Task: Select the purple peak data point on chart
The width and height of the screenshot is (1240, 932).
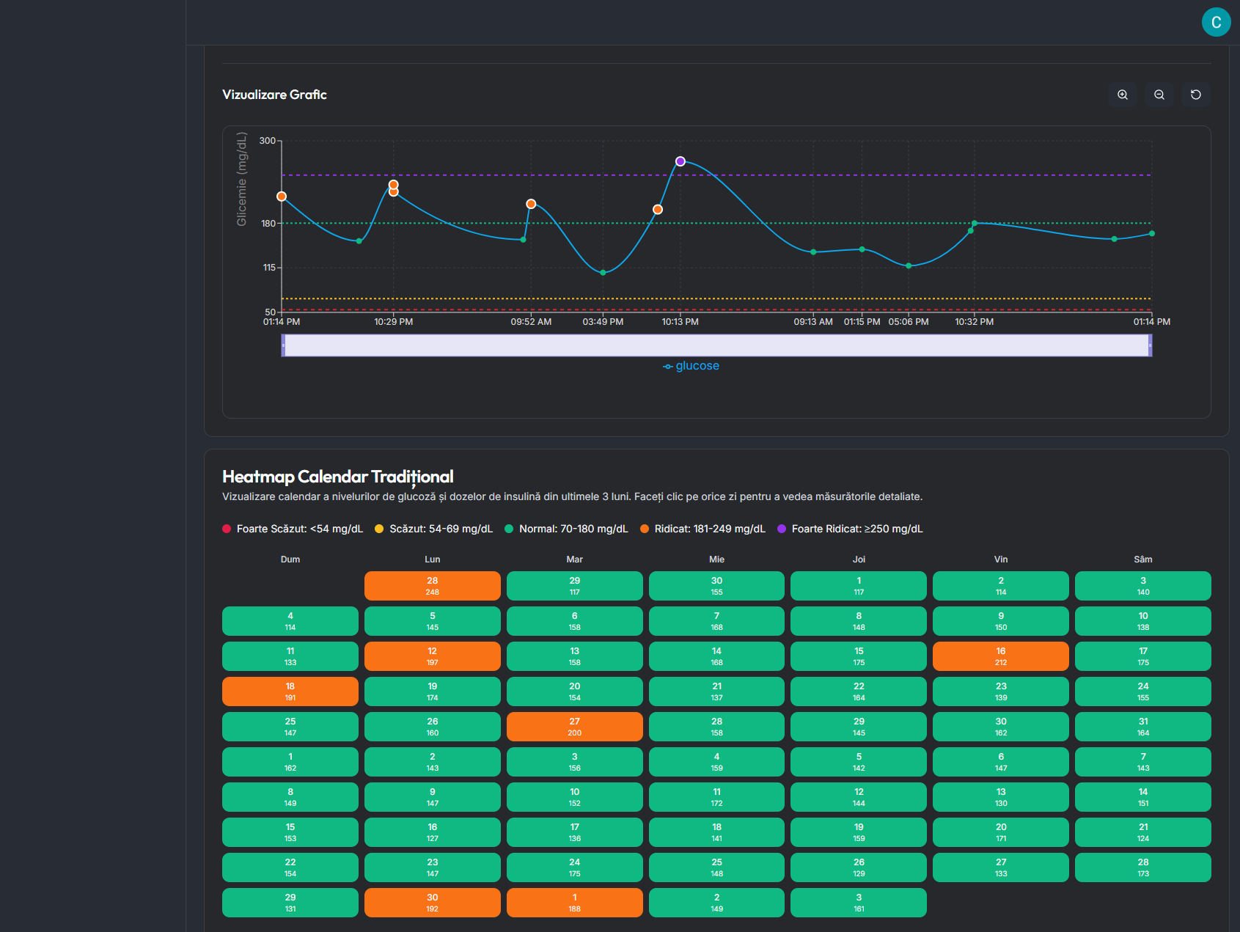Action: 680,161
